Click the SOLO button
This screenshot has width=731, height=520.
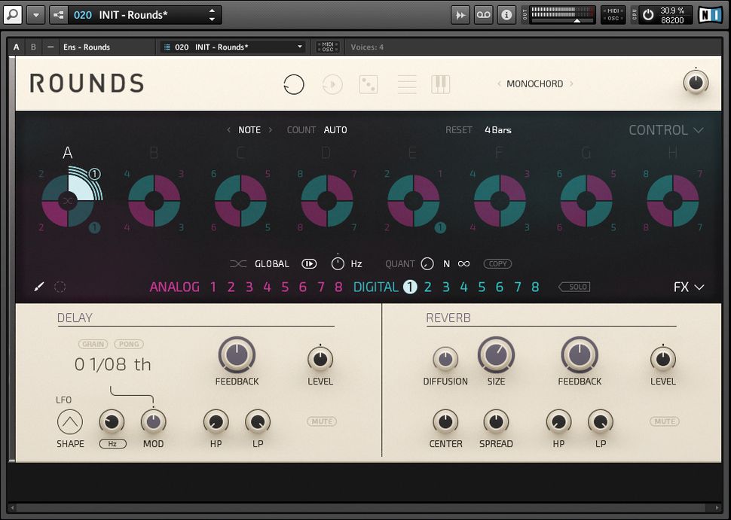[573, 287]
